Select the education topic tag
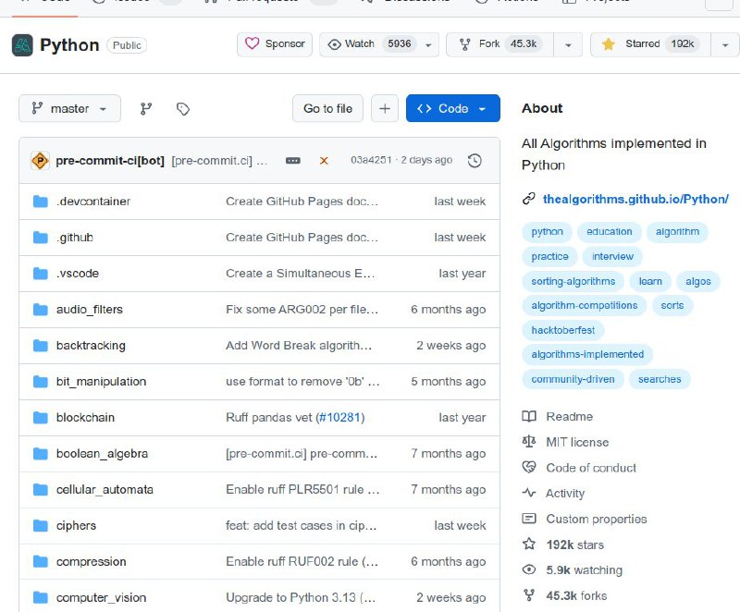 (x=609, y=232)
